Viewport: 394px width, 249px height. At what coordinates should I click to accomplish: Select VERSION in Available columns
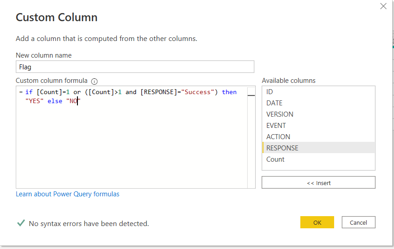pos(318,114)
